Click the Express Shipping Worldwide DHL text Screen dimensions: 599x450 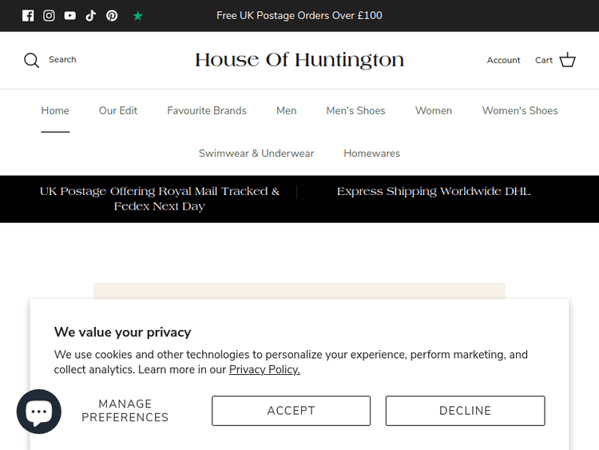point(434,191)
